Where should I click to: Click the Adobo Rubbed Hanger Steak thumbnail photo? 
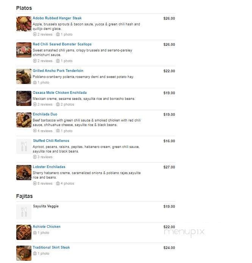click(24, 24)
